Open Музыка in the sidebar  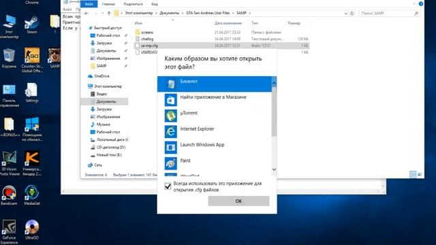pos(103,125)
